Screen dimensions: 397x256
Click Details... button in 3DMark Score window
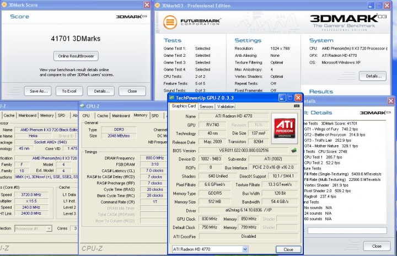[101, 91]
